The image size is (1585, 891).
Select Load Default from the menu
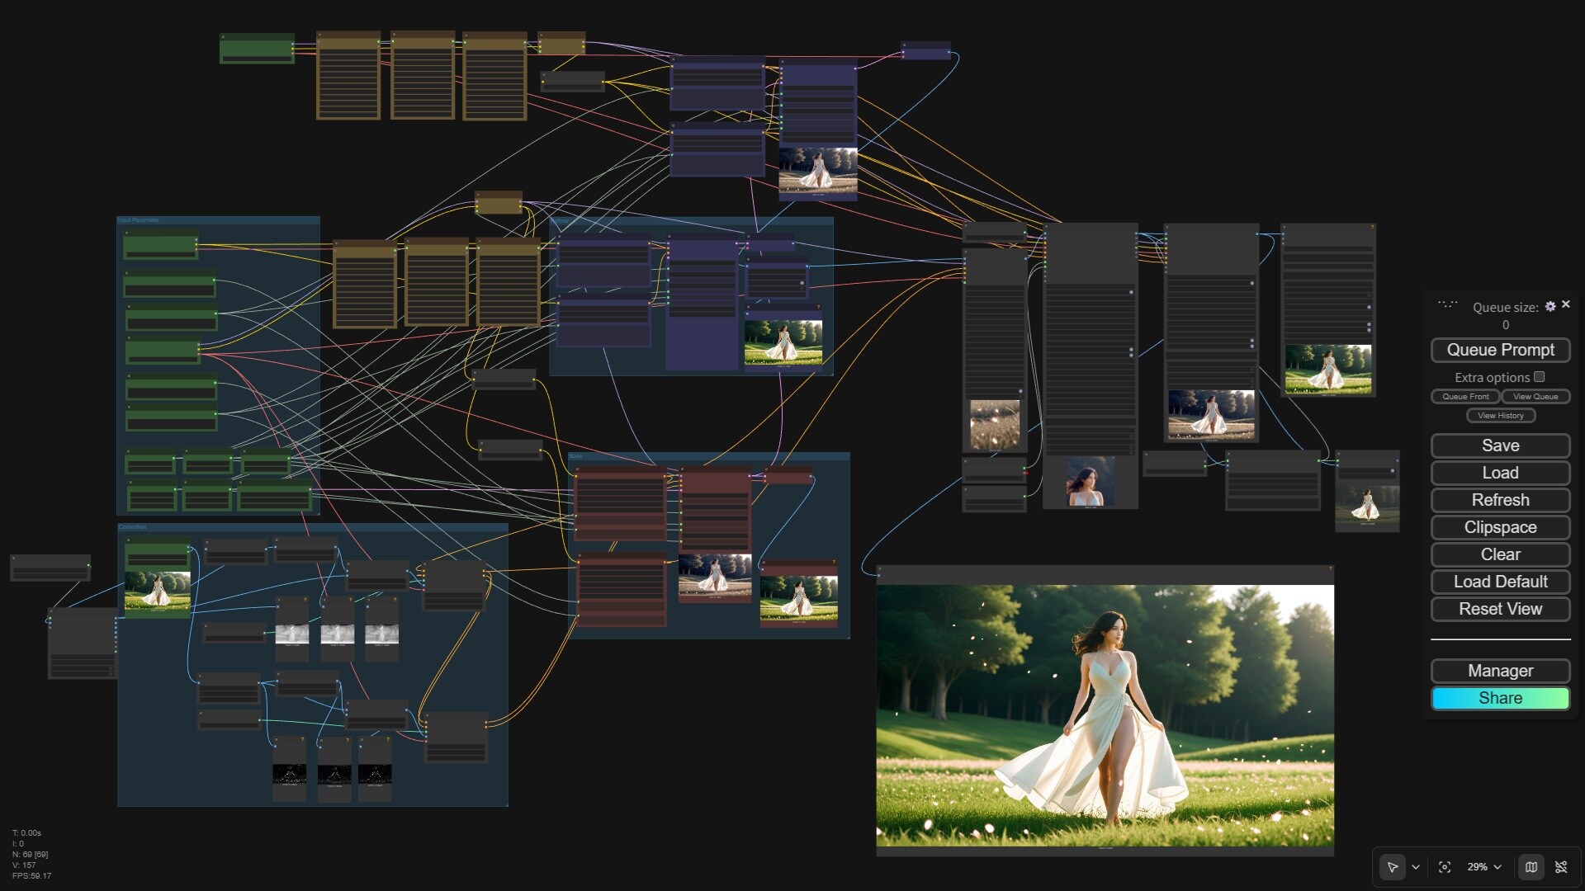[x=1500, y=582]
